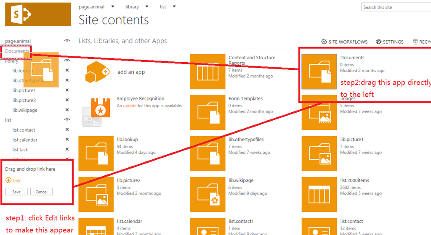Toggle visibility of page.animal nav heading
Image resolution: width=431 pixels, height=235 pixels.
coord(67,41)
